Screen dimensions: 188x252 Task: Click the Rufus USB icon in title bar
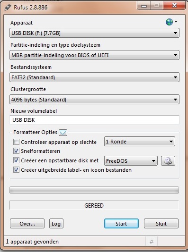point(8,8)
